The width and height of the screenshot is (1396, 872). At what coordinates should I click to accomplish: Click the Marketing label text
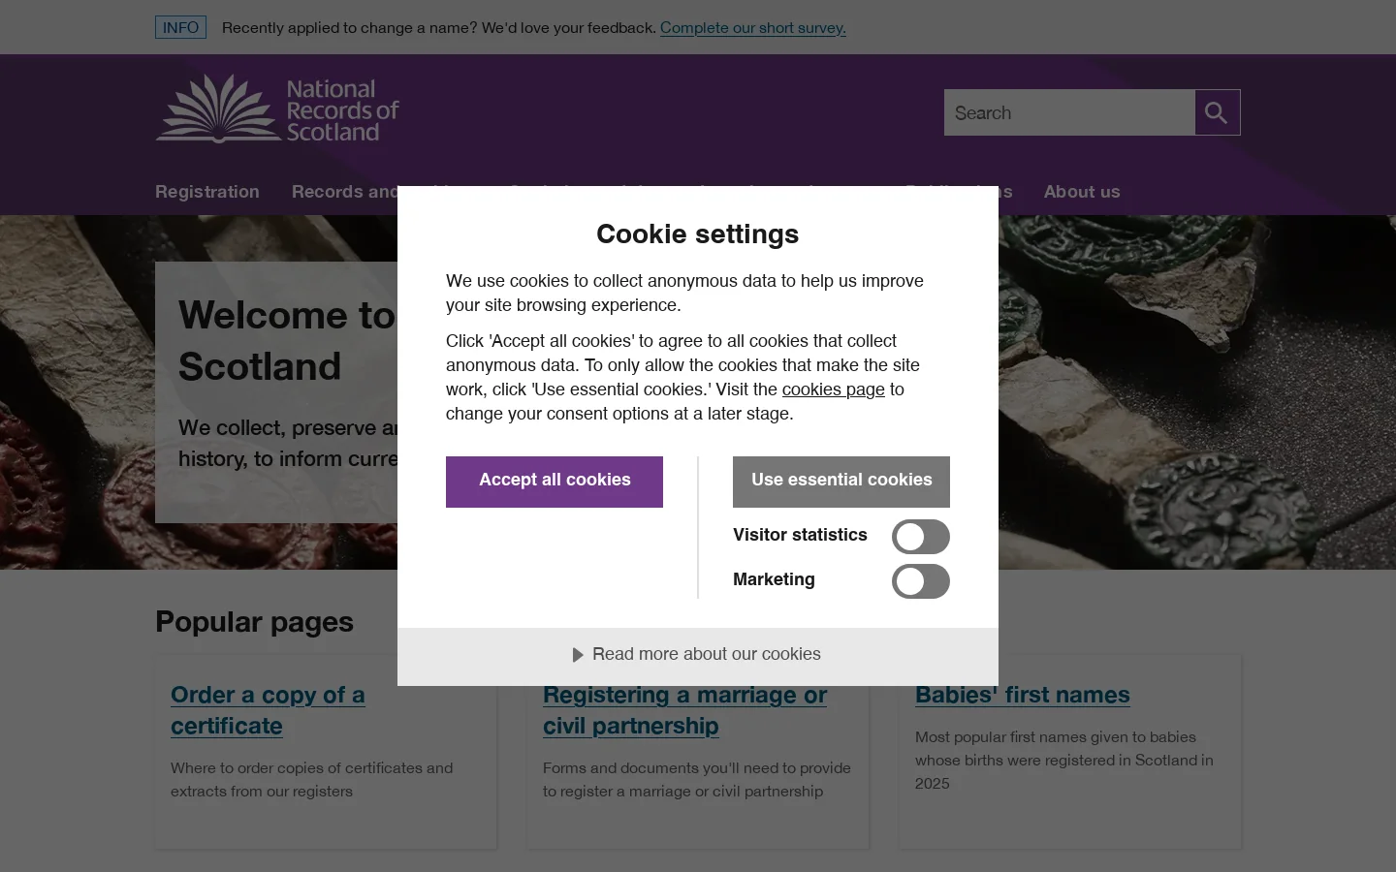tap(774, 579)
